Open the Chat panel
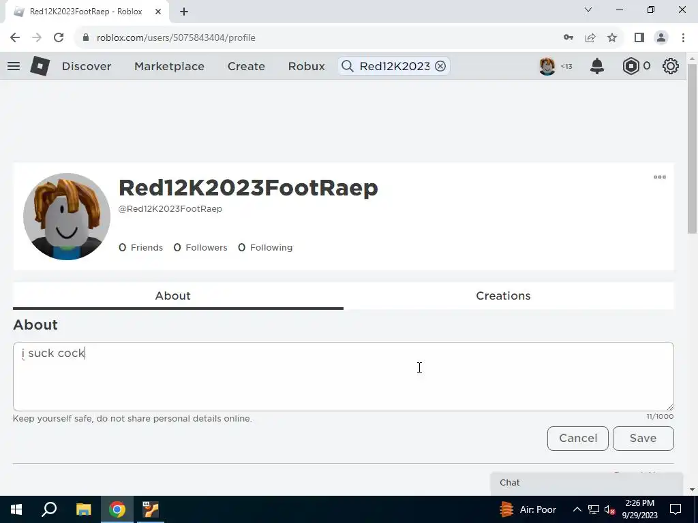 click(x=586, y=483)
